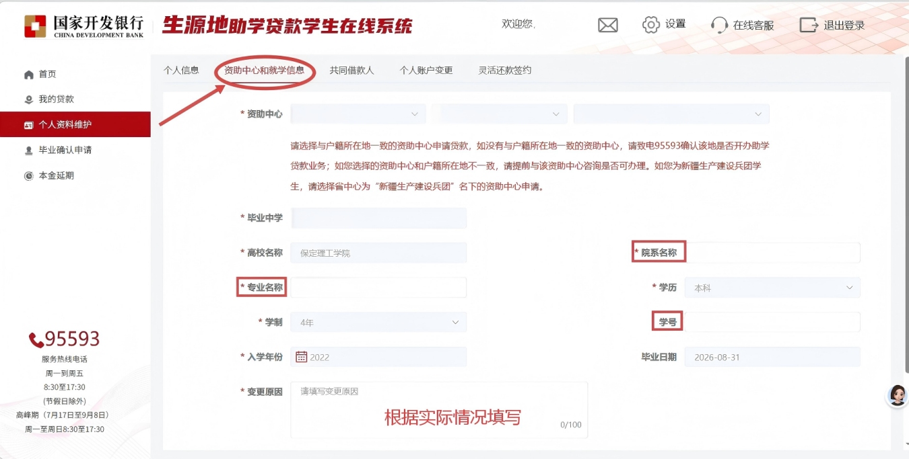Screen dimensions: 909x459
Task: Open the 学制 dropdown showing 4年
Action: coord(378,323)
